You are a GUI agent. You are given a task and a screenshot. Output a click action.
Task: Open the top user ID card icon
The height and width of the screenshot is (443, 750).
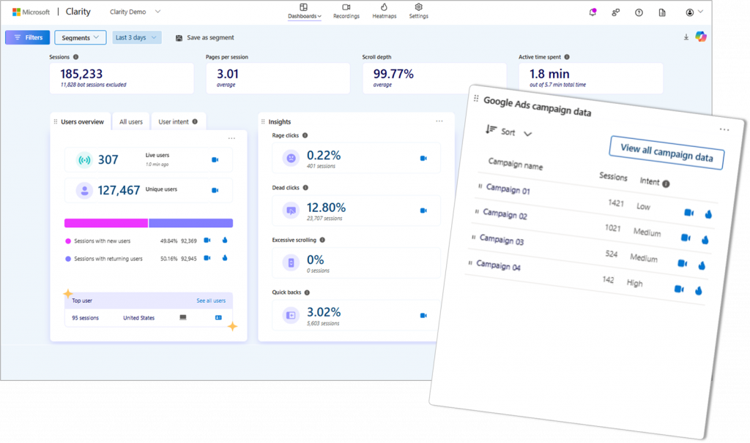coord(218,317)
